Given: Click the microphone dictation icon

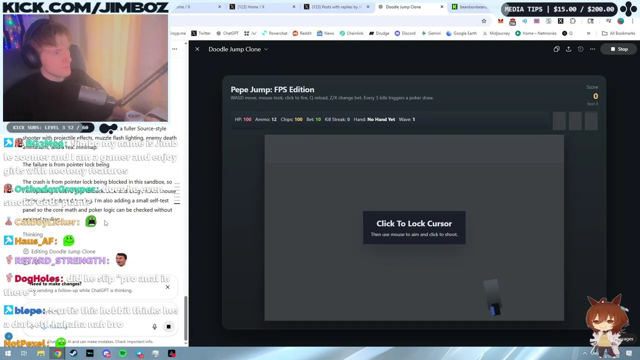Looking at the screenshot, I should tap(154, 326).
